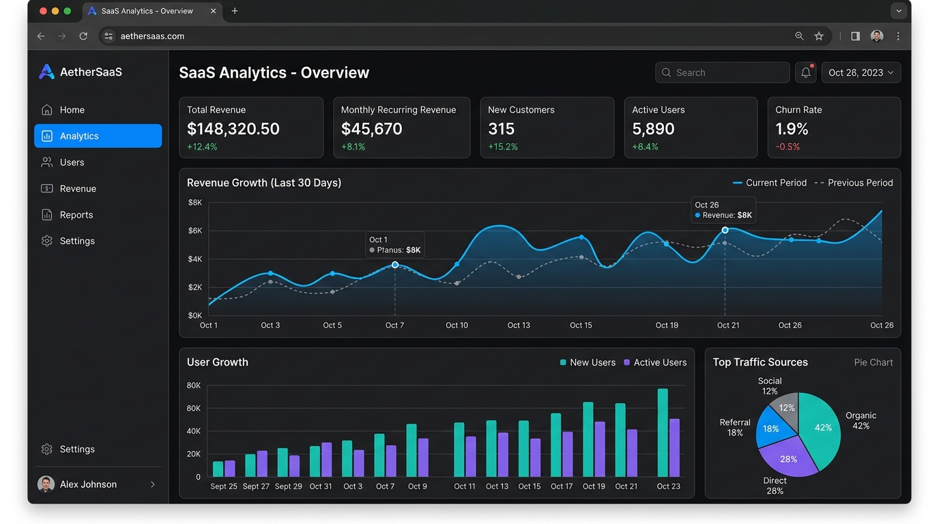
Task: Click the Revenue Growth (Last 30 Days) title
Action: coord(264,183)
